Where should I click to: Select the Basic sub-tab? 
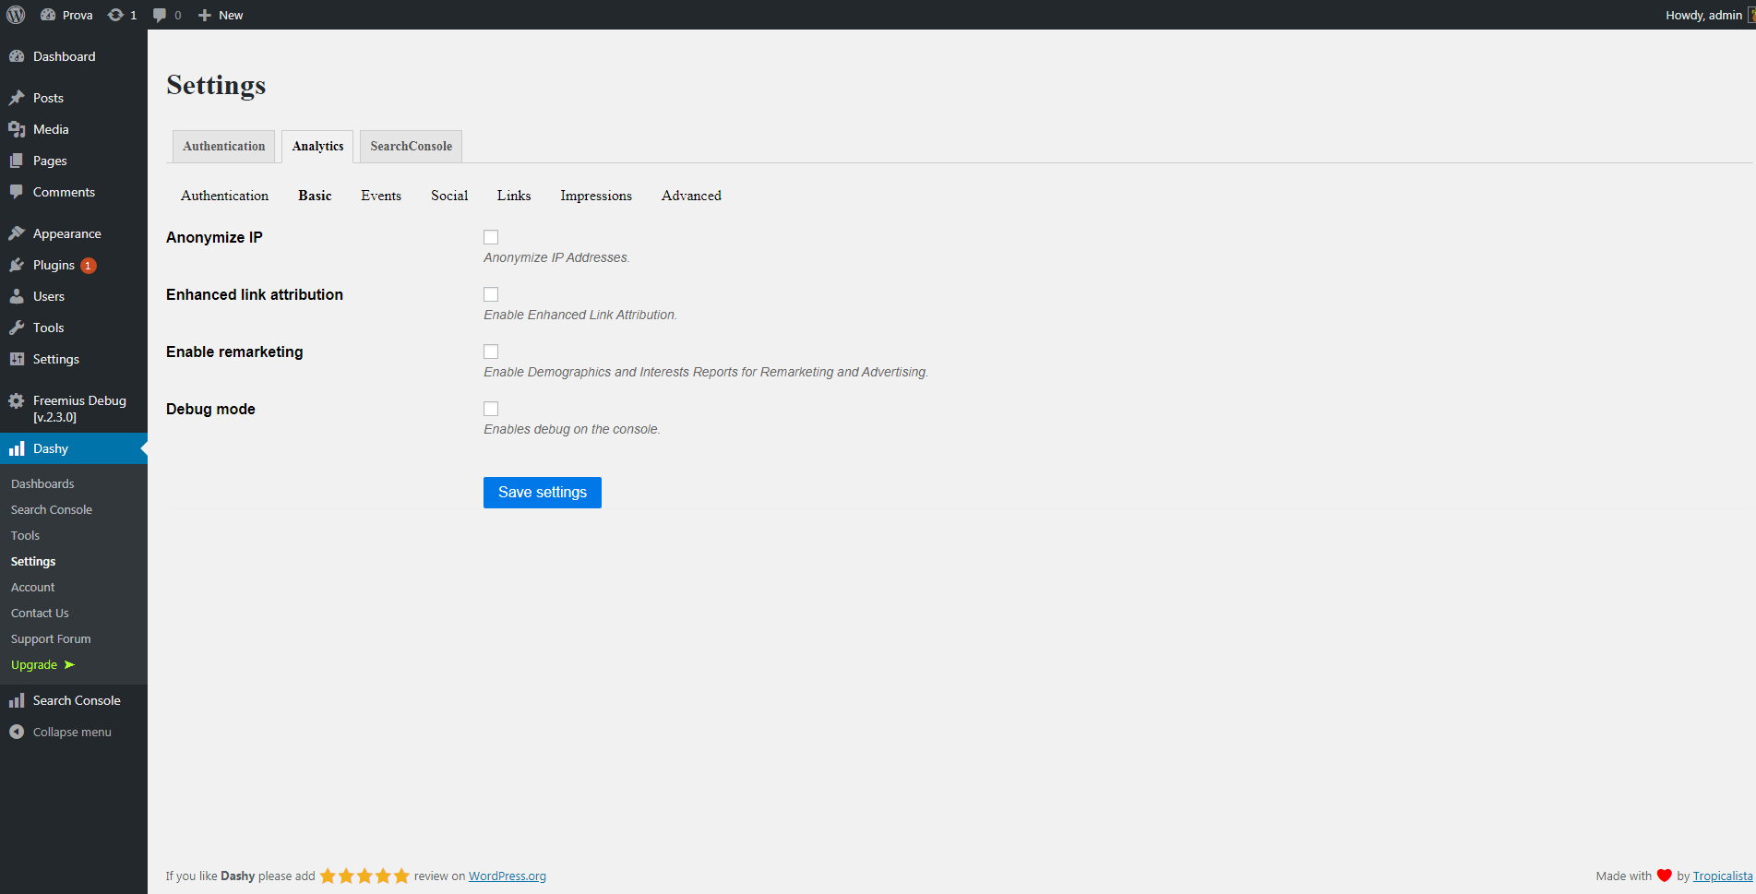click(315, 196)
